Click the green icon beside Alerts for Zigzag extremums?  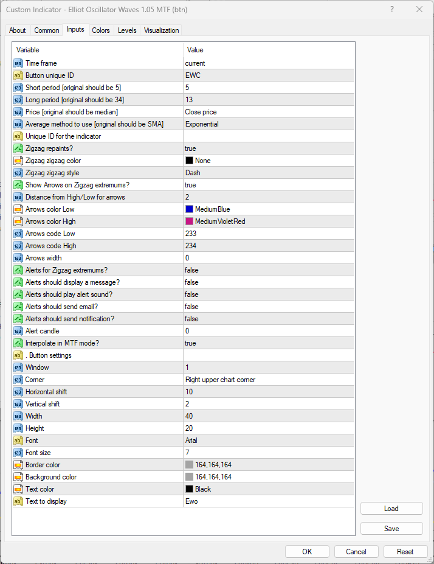click(18, 270)
